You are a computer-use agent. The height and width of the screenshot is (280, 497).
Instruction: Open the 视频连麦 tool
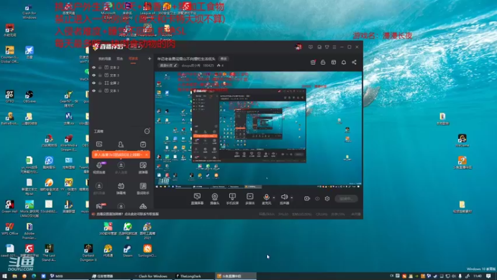point(99,167)
